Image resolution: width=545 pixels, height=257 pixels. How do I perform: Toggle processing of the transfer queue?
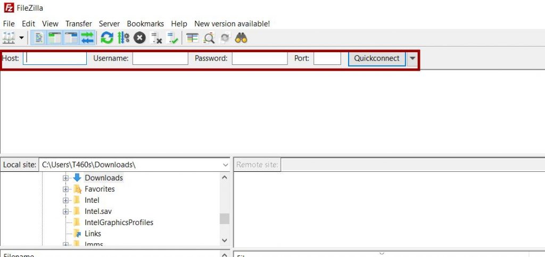point(123,37)
